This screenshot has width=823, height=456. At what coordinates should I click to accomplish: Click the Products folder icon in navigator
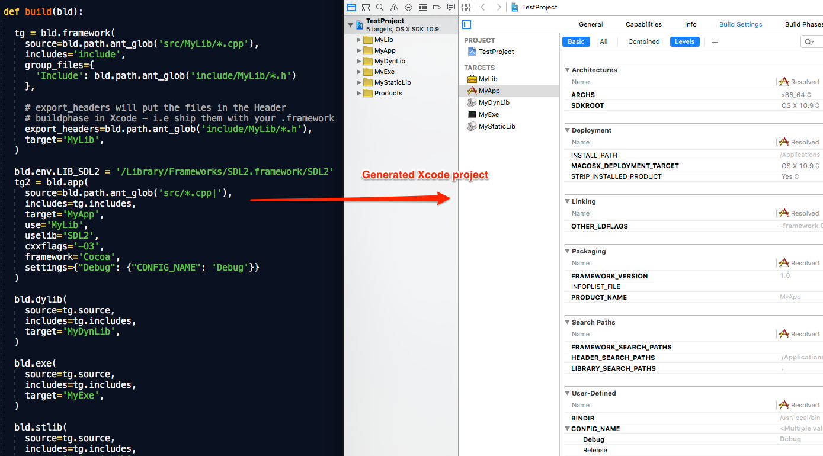369,93
